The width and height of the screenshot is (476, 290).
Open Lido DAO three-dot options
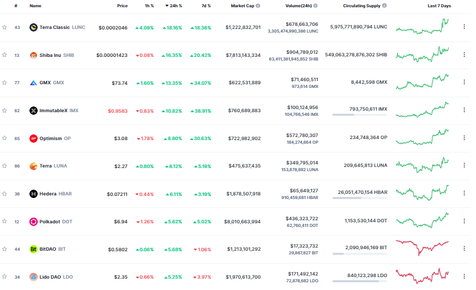tap(464, 277)
